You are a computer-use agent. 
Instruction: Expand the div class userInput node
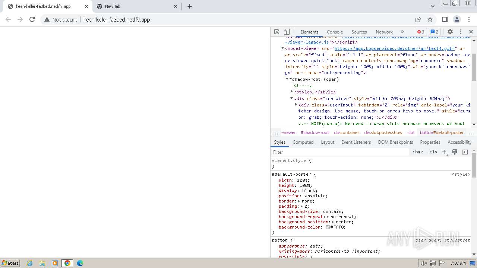tap(296, 105)
